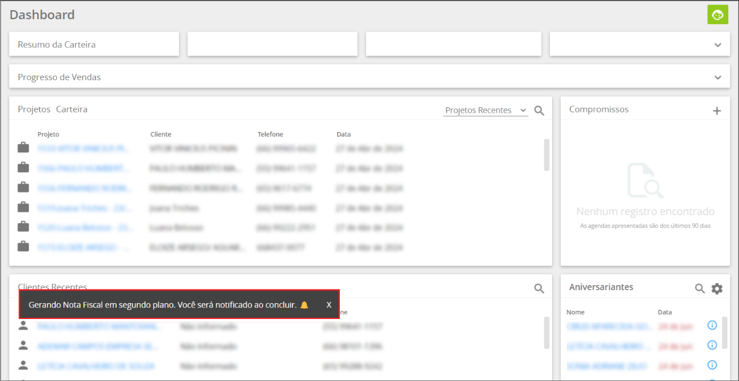Click info icon for first Aniversariantes row
This screenshot has width=739, height=381.
click(x=712, y=325)
